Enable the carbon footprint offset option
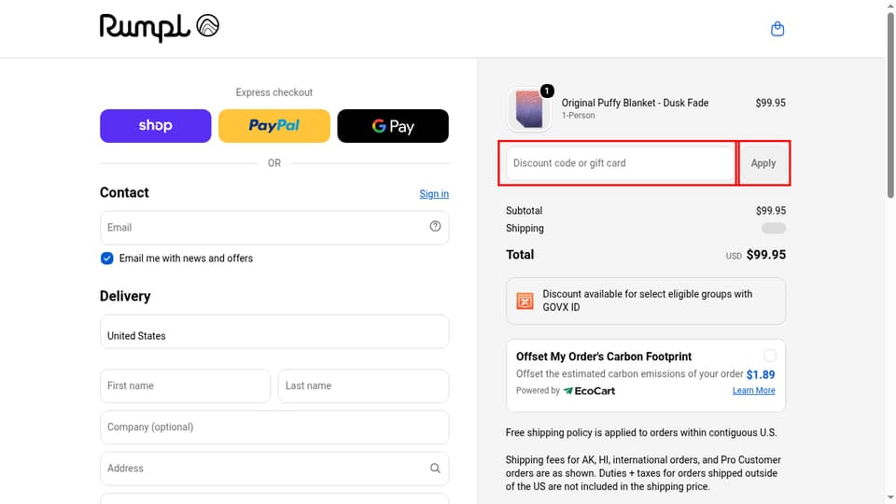The image size is (896, 504). pyautogui.click(x=770, y=356)
